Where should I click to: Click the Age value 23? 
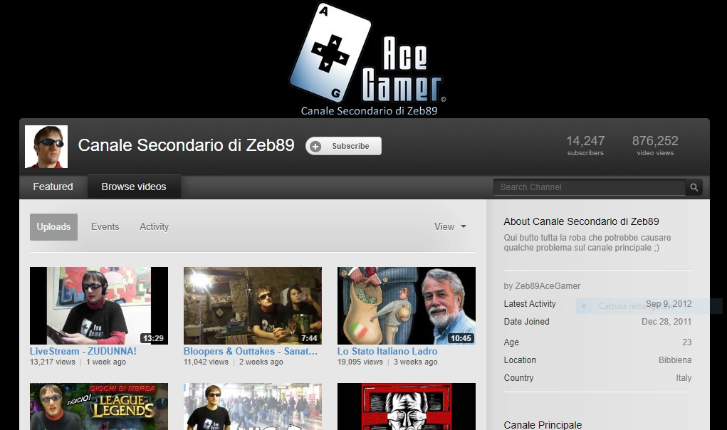coord(686,342)
